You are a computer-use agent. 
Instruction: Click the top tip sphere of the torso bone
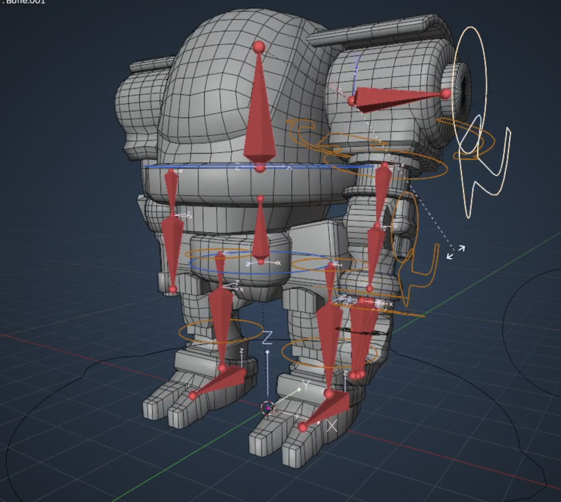(259, 47)
